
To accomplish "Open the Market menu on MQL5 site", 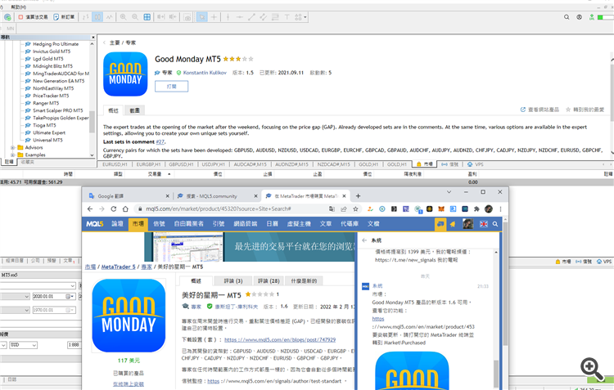I will pos(138,224).
